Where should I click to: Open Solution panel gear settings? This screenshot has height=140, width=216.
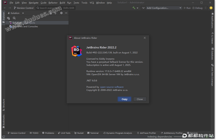[61, 13]
